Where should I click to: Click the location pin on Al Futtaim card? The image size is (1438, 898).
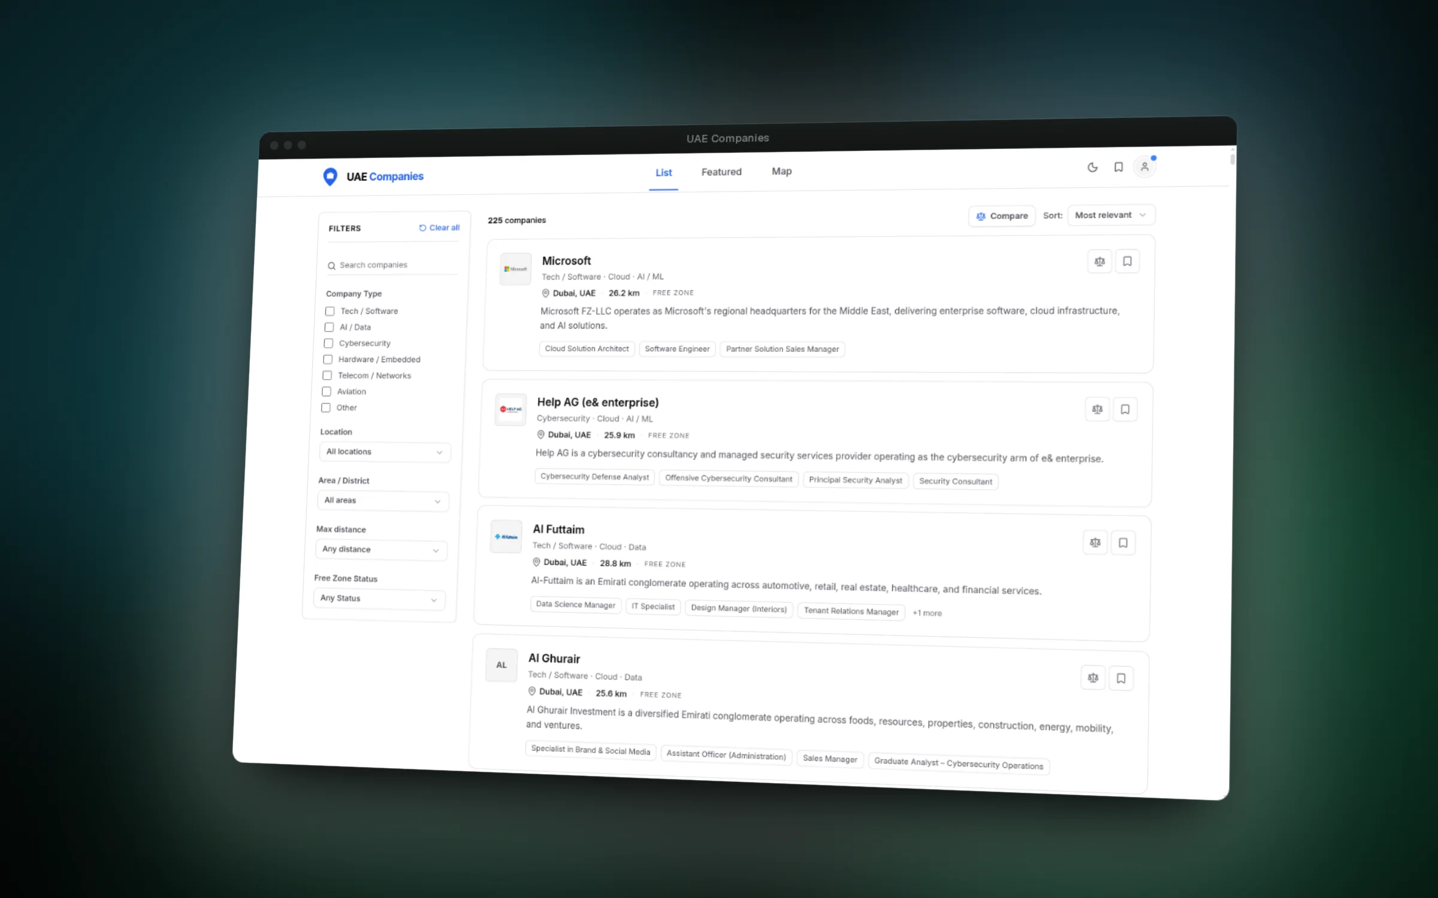click(x=536, y=562)
